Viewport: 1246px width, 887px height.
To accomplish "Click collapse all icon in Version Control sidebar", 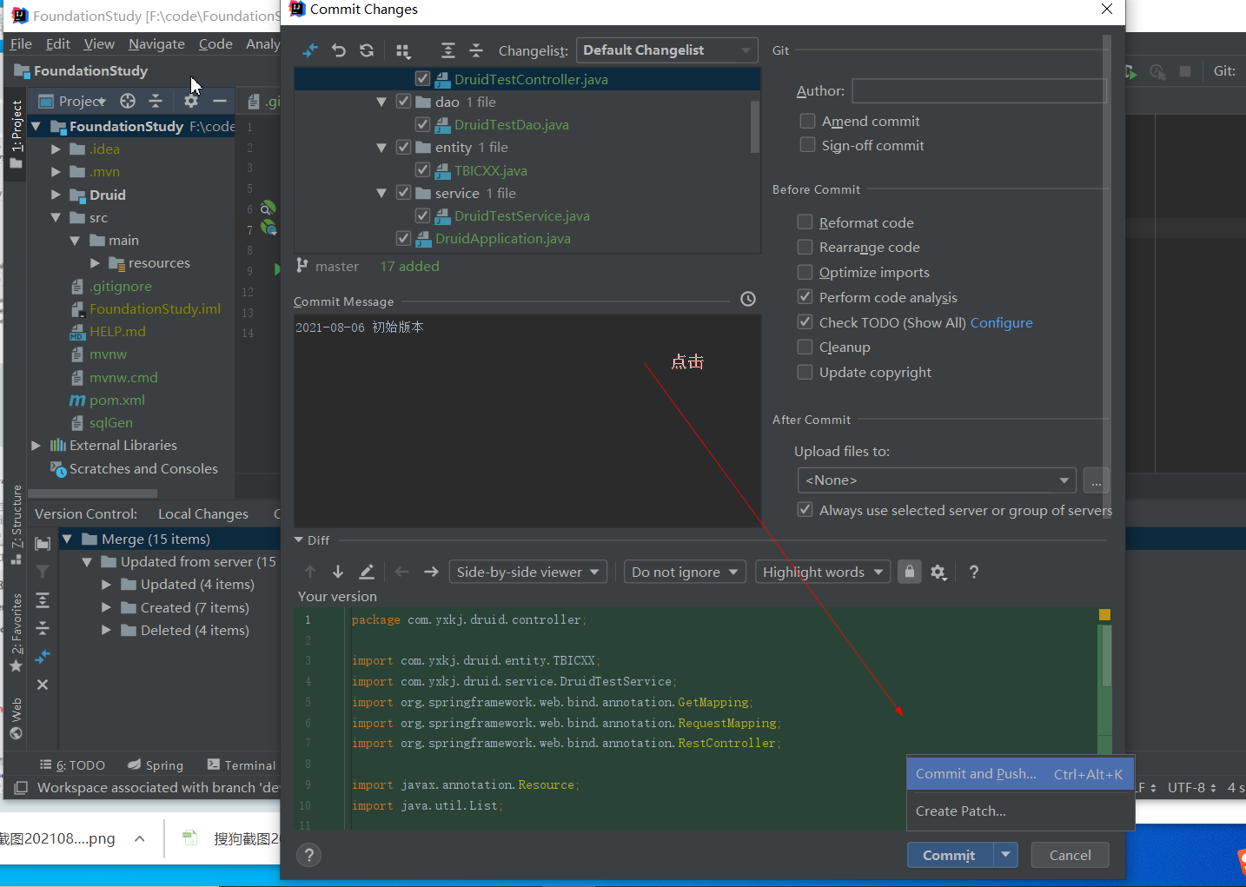I will pos(43,628).
